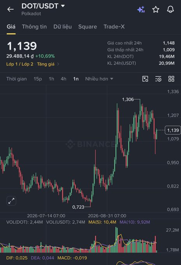The height and width of the screenshot is (265, 181).
Task: Tap the Giá thấp nhất 24h value 1,009
Action: 169,50
